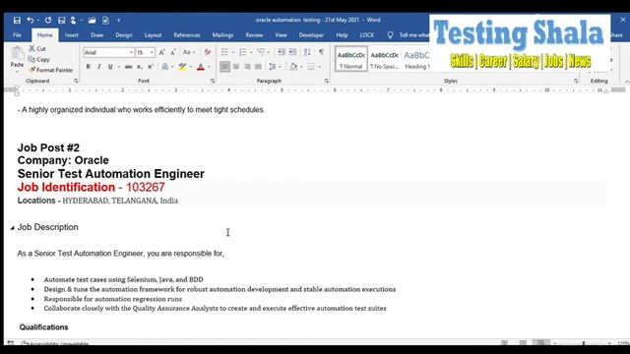
Task: Apply the Normal style
Action: pos(351,59)
